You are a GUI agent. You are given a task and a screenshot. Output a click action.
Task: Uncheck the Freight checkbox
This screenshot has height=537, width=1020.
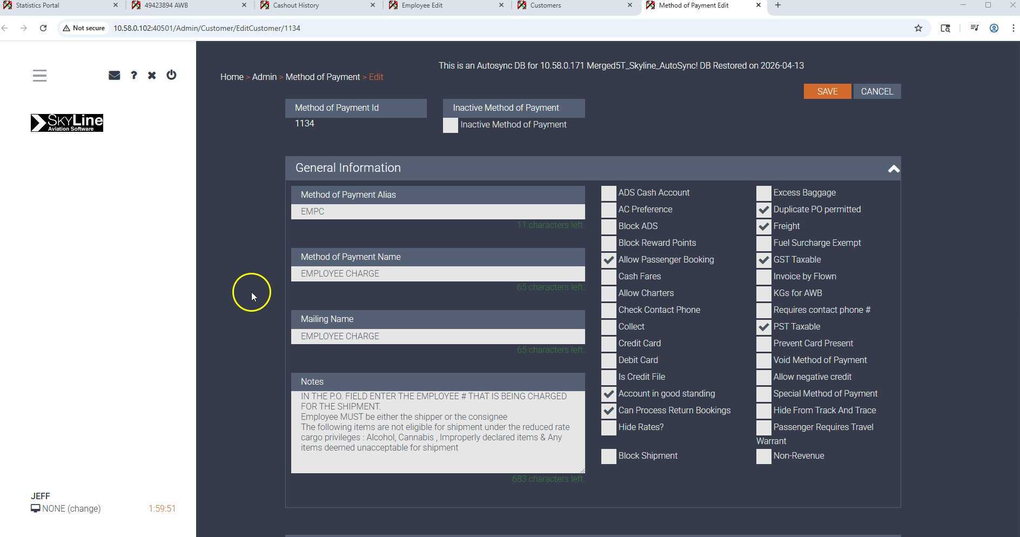point(763,226)
